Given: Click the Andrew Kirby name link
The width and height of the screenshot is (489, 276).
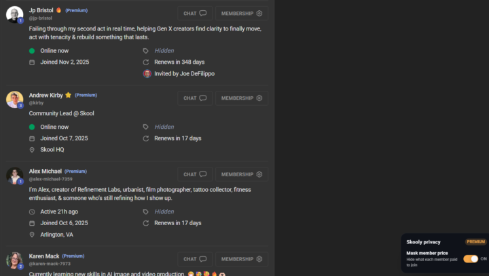Looking at the screenshot, I should point(46,95).
